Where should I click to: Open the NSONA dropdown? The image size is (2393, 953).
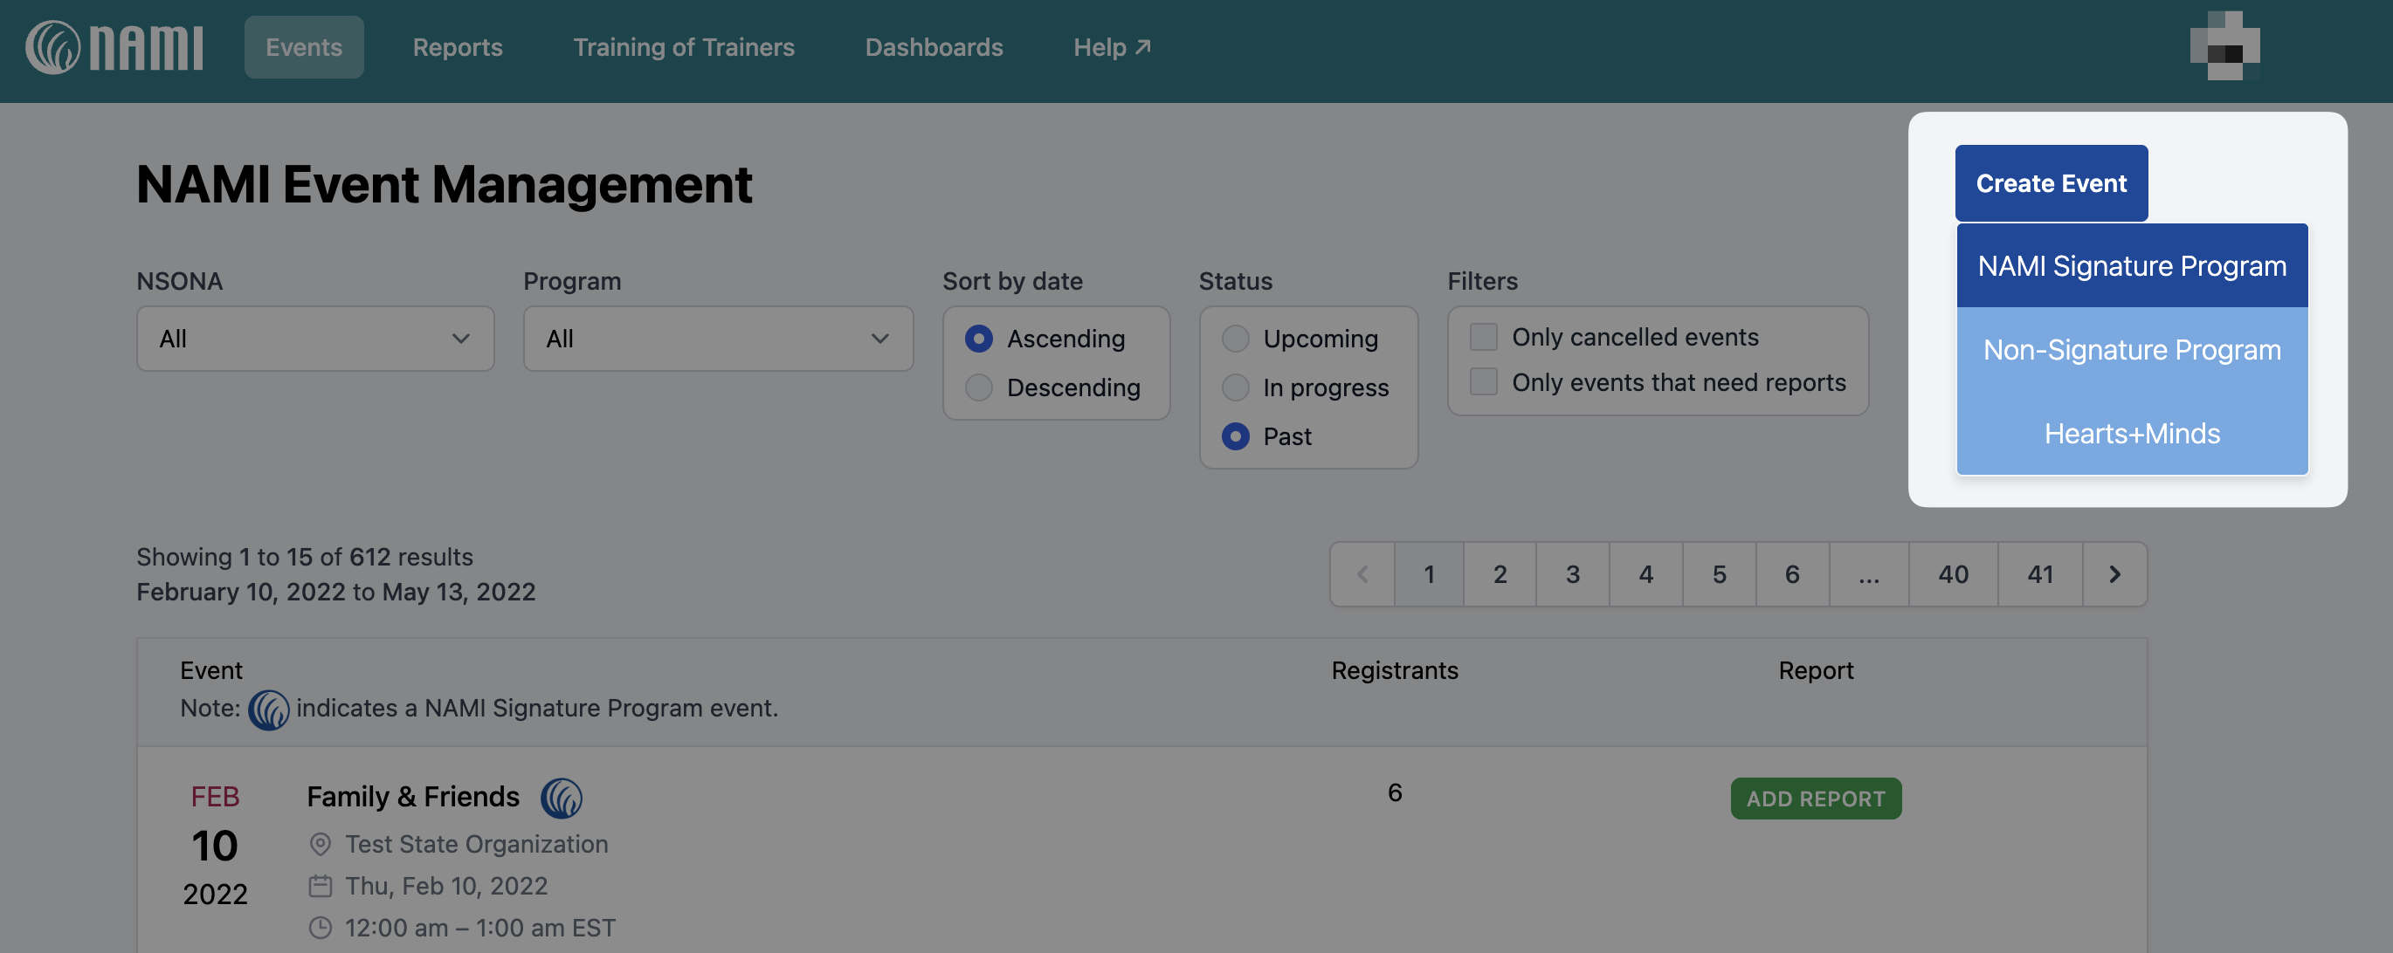[315, 339]
